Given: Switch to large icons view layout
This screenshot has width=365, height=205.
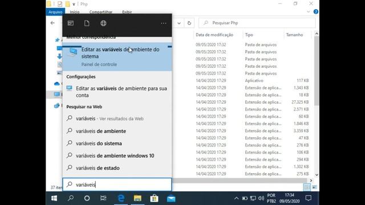Looking at the screenshot, I should point(314,187).
